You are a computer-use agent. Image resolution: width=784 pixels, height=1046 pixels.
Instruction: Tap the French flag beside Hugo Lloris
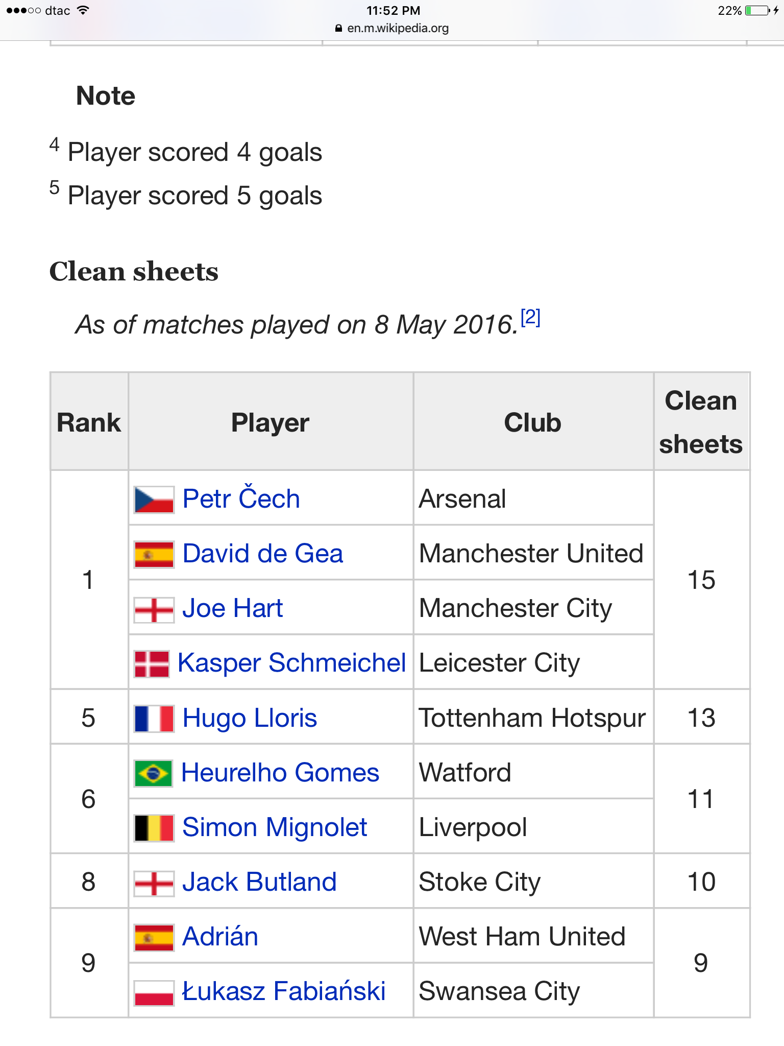[x=154, y=719]
